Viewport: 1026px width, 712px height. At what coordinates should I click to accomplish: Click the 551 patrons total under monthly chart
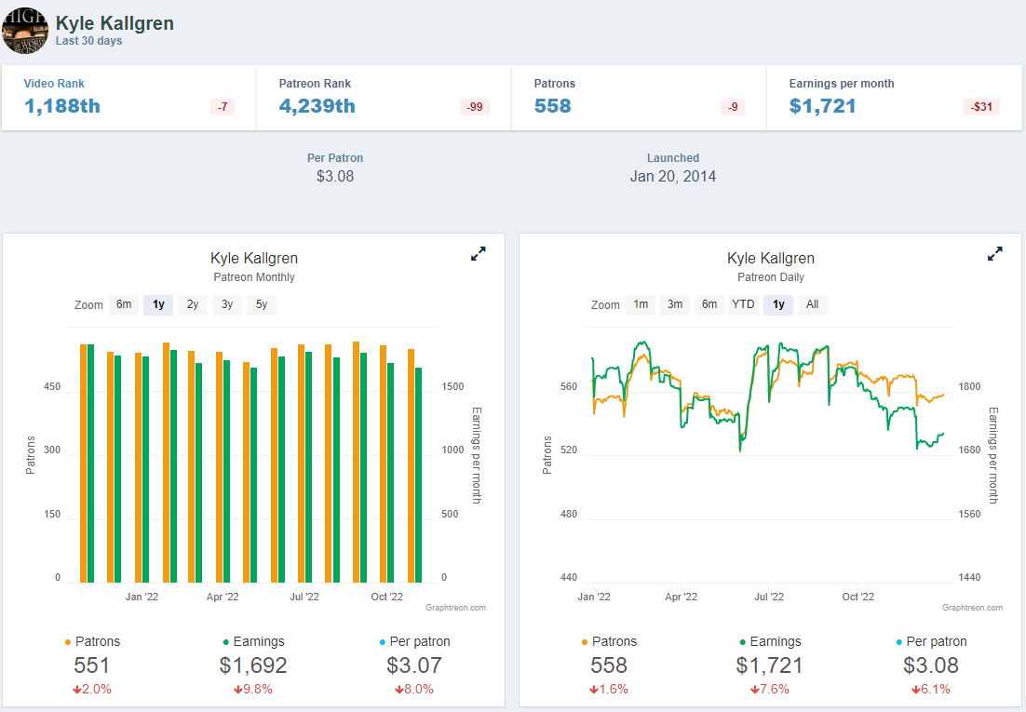pyautogui.click(x=91, y=665)
